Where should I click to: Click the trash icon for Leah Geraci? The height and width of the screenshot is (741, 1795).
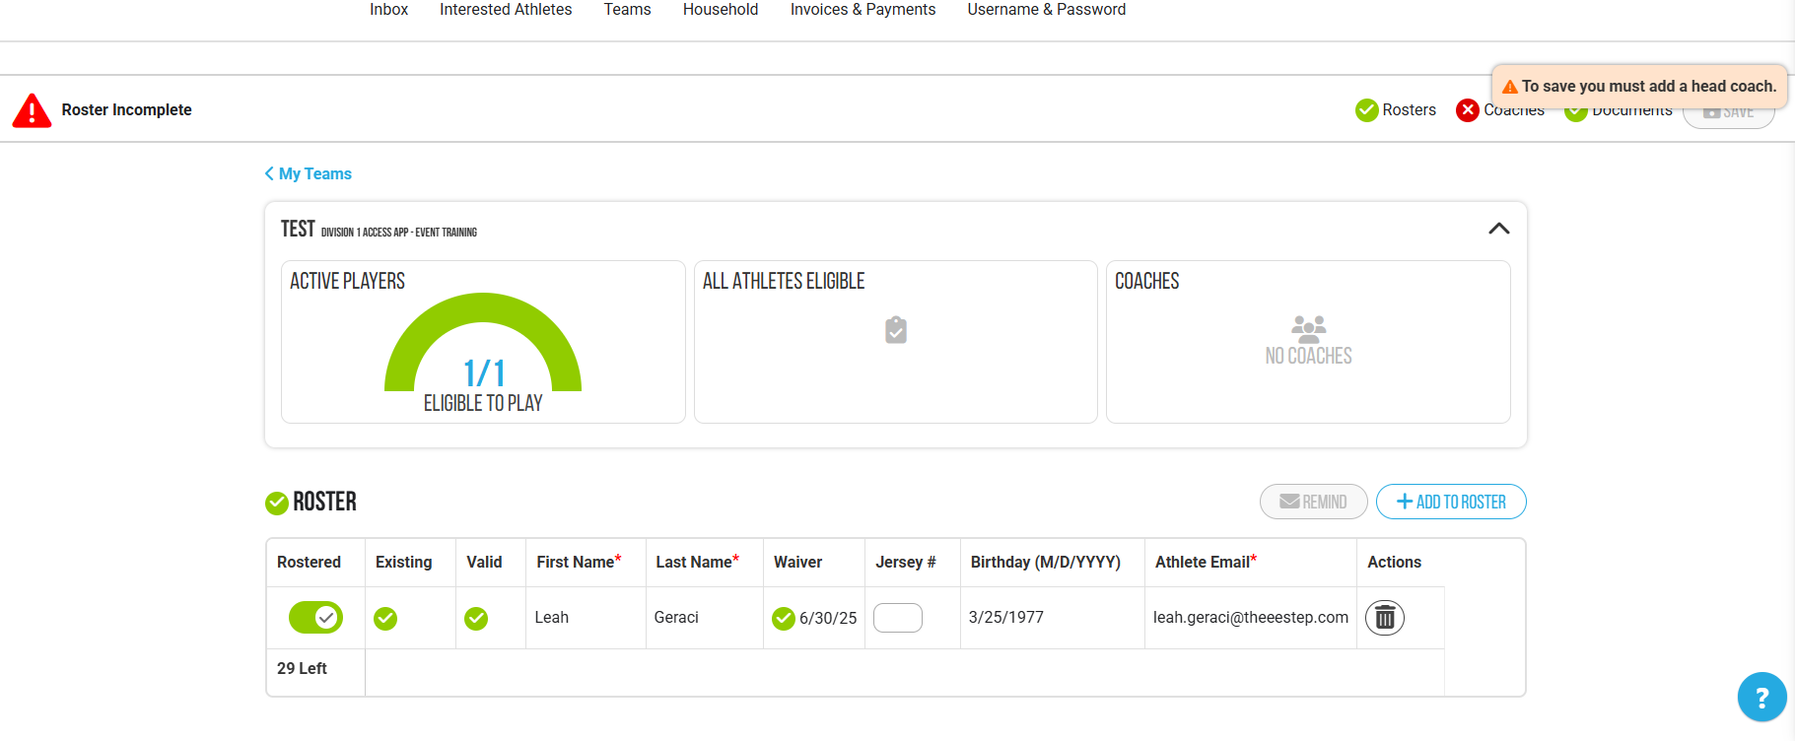tap(1384, 618)
